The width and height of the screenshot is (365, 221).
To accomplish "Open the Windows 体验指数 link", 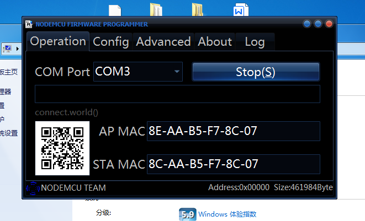I will (x=227, y=214).
